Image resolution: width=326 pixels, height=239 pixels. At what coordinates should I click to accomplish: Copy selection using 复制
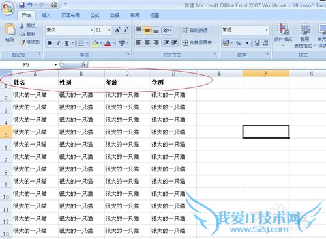click(x=27, y=34)
